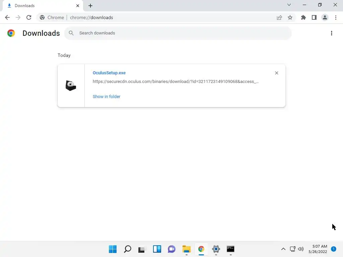Open a new tab with the plus button

tap(90, 6)
